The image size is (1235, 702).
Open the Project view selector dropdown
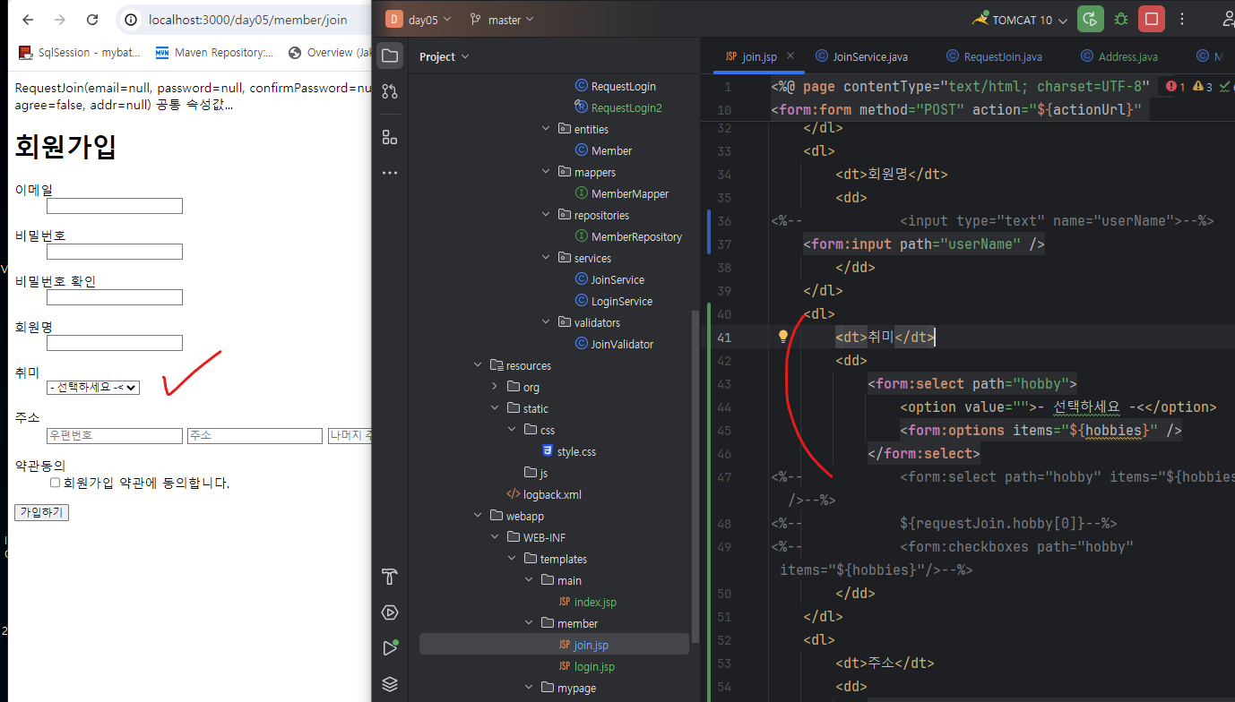click(445, 56)
